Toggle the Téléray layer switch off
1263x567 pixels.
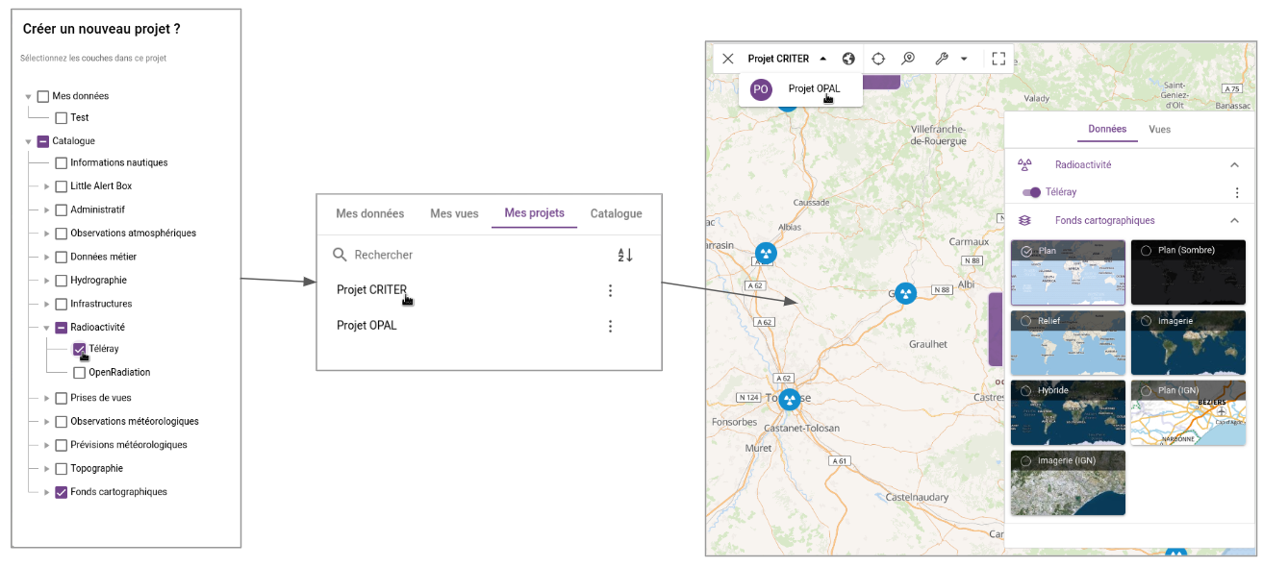tap(1030, 192)
